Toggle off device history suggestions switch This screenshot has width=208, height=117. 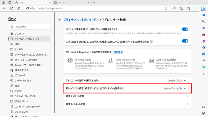(x=185, y=41)
